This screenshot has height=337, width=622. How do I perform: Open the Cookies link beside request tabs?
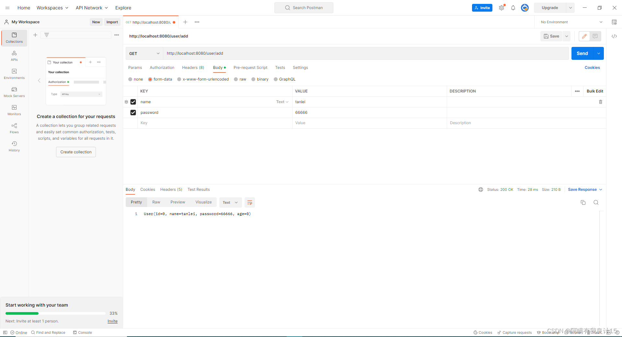[x=592, y=68]
